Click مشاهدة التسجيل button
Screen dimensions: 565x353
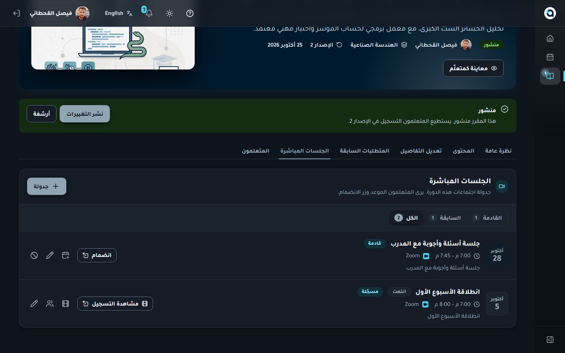click(x=115, y=304)
